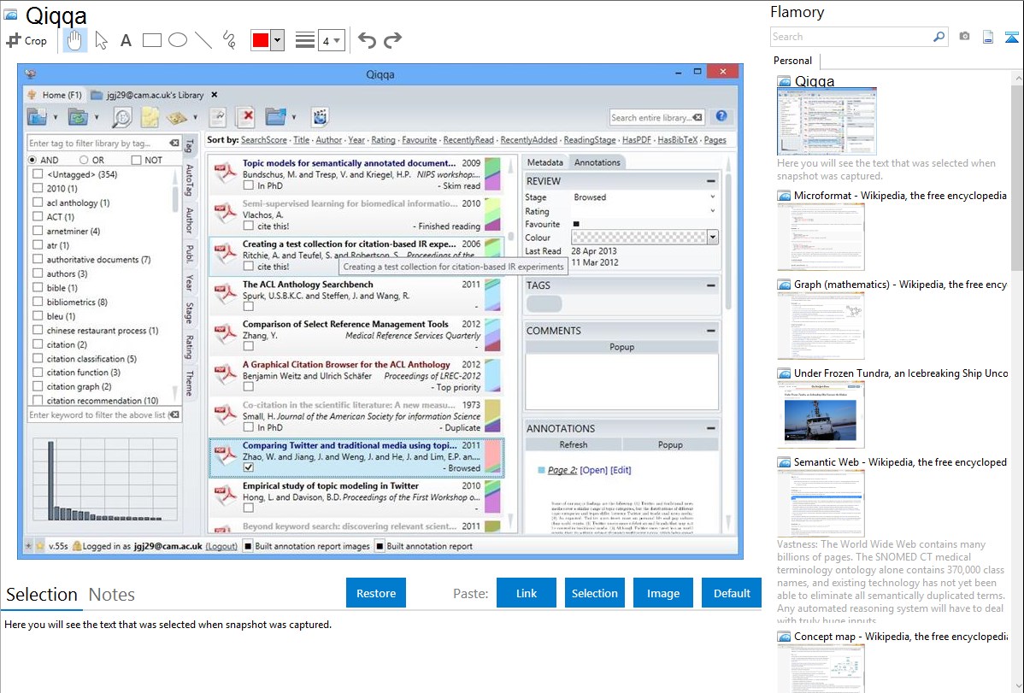
Task: Click the checkered Colour swatch field
Action: point(639,237)
